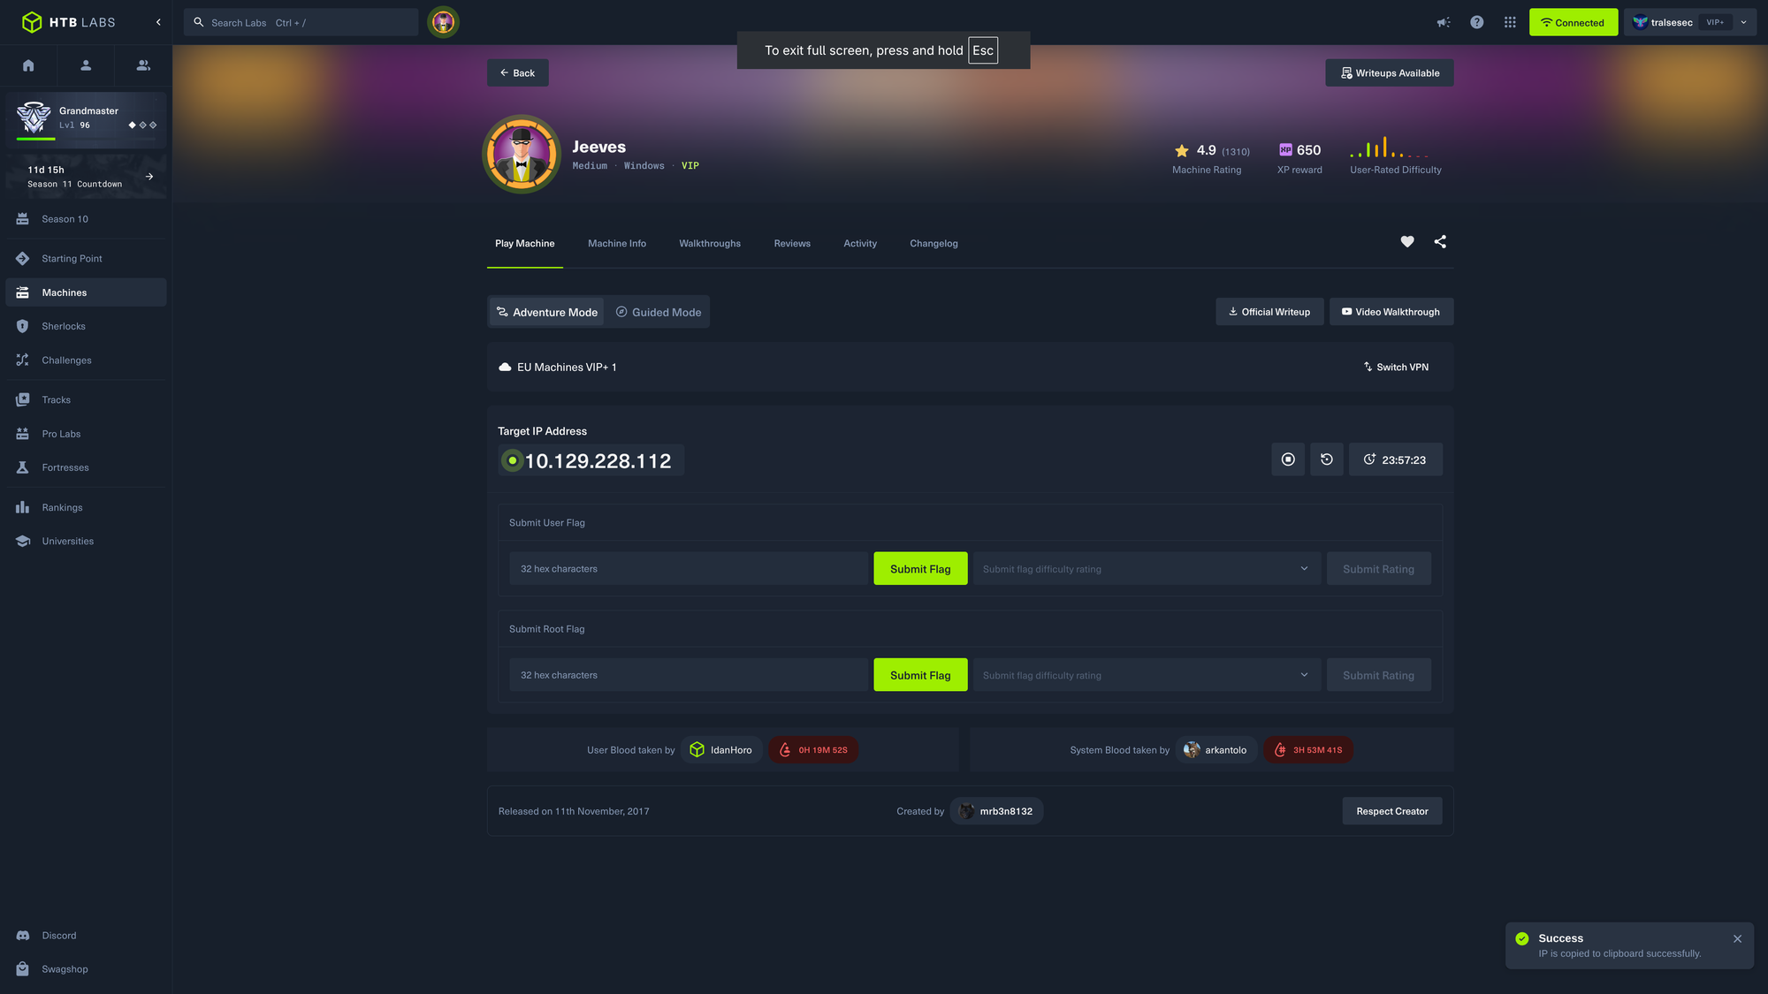Viewport: 1768px width, 994px height.
Task: Open Tracks section
Action: click(86, 400)
